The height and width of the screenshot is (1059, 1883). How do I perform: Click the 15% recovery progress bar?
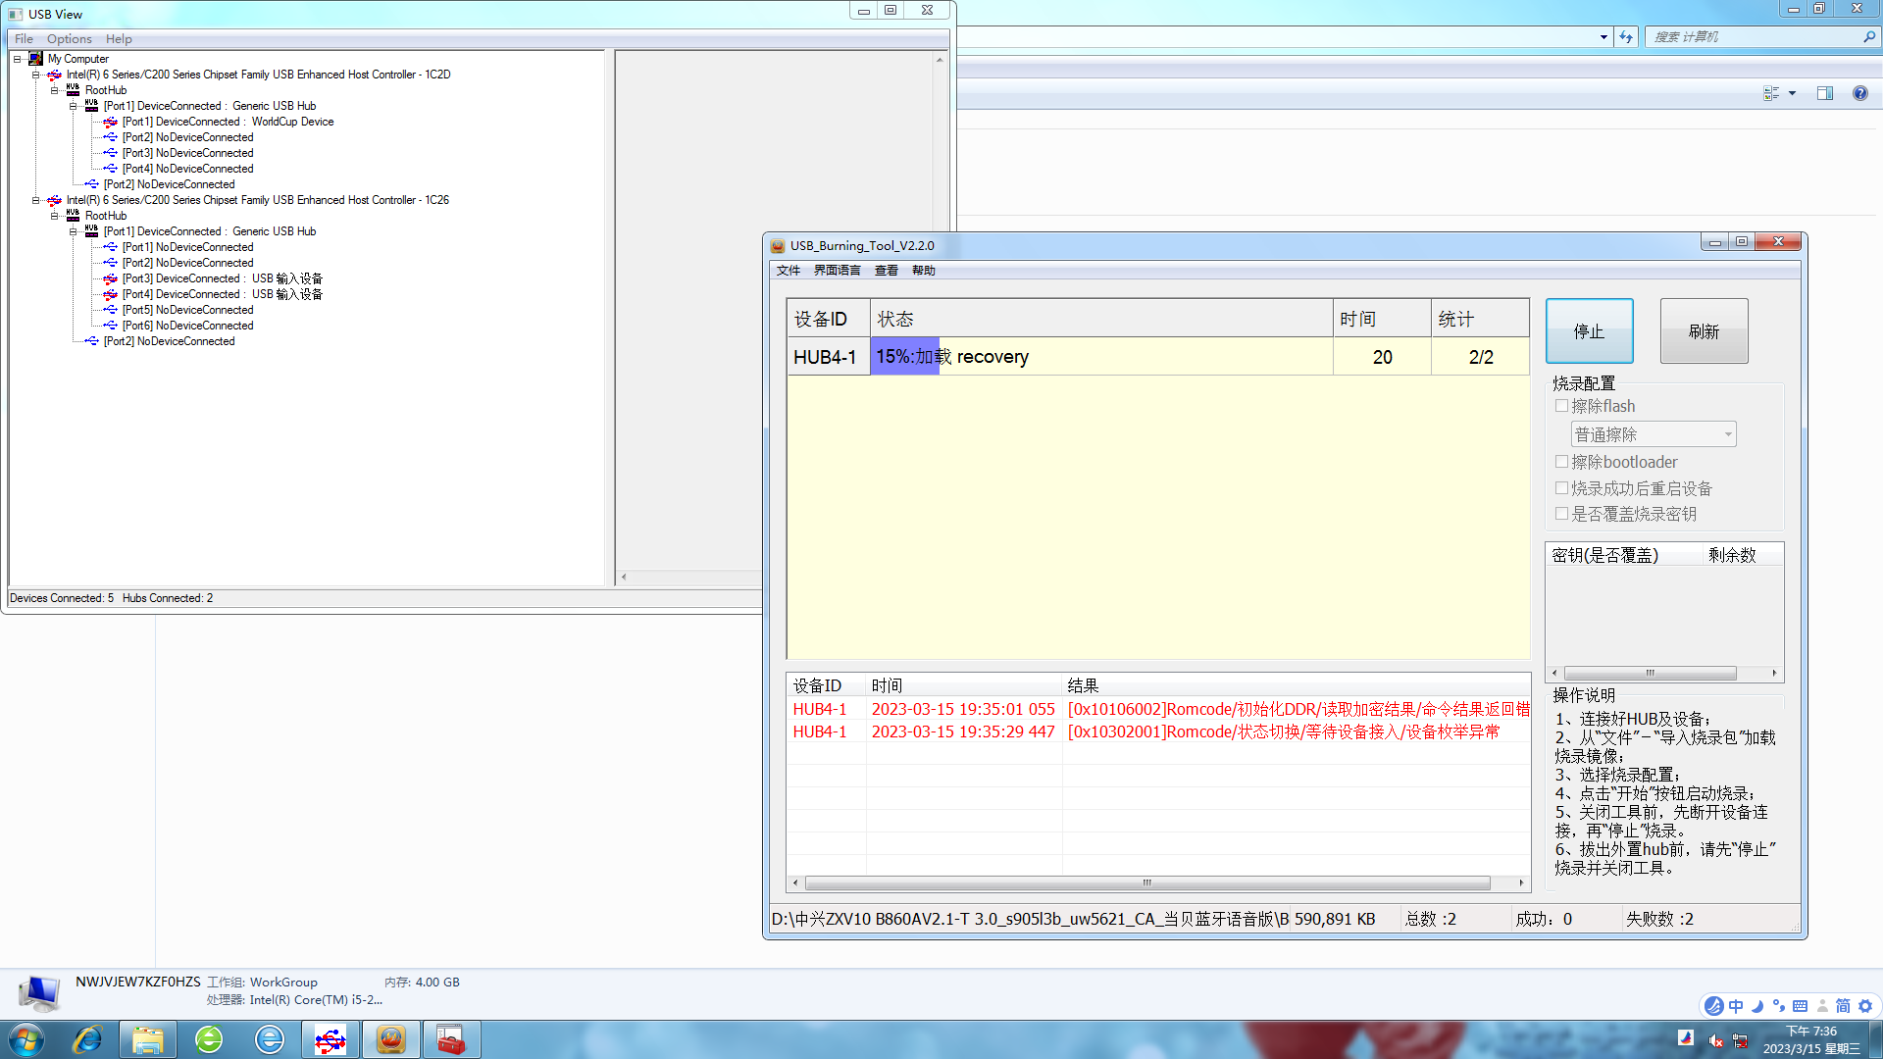1100,357
